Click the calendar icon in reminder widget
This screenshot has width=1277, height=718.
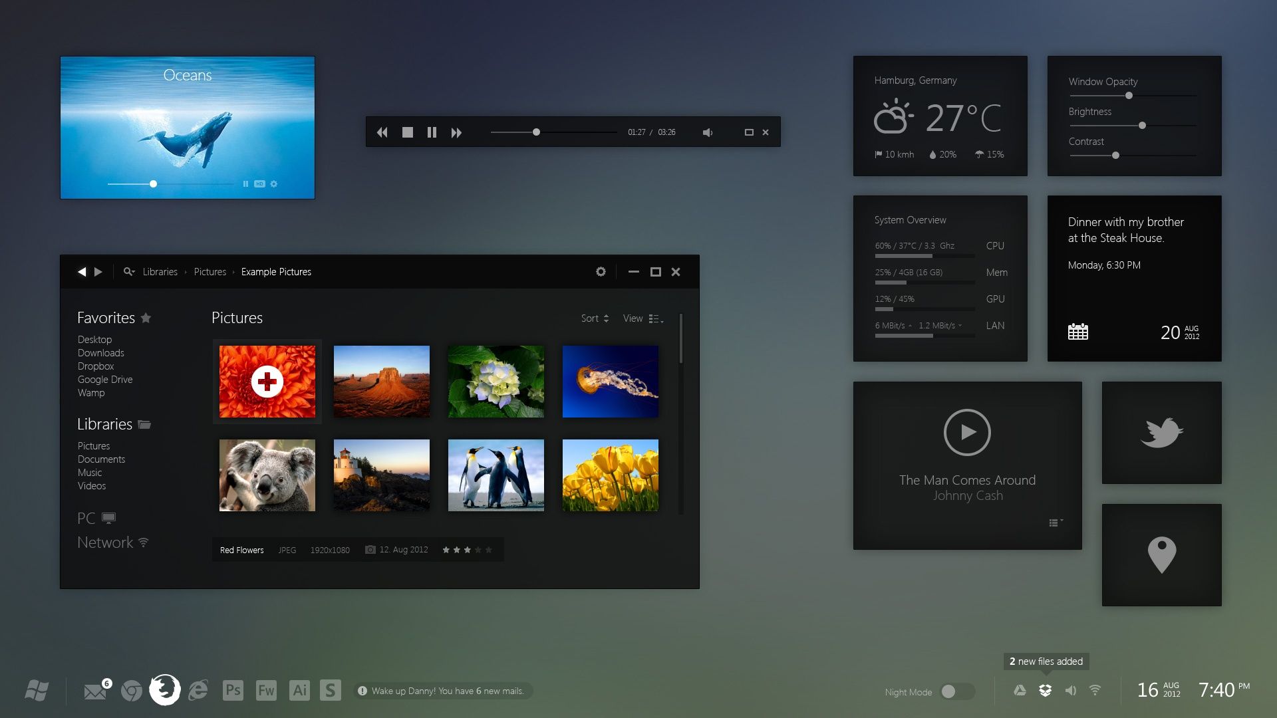click(1077, 332)
